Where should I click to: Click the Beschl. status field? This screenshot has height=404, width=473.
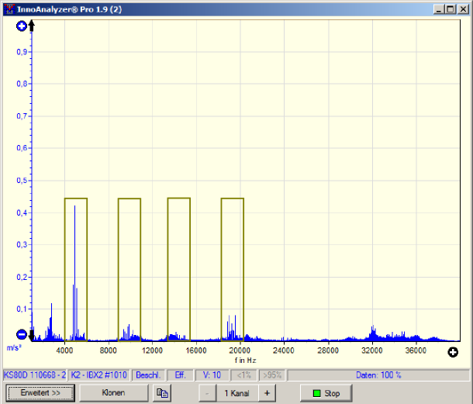pos(148,375)
